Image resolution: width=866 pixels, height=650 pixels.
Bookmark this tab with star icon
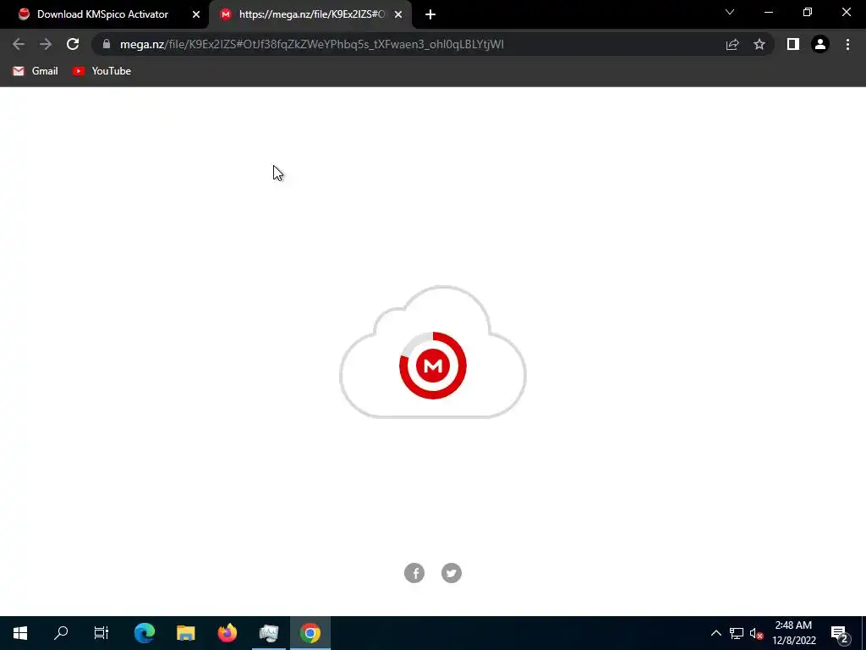[759, 44]
